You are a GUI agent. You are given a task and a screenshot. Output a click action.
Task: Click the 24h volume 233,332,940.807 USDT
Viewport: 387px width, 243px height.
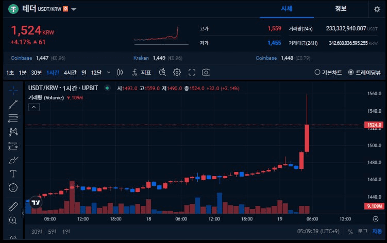pos(352,29)
